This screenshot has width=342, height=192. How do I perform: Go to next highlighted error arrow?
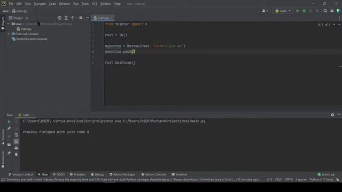339,25
